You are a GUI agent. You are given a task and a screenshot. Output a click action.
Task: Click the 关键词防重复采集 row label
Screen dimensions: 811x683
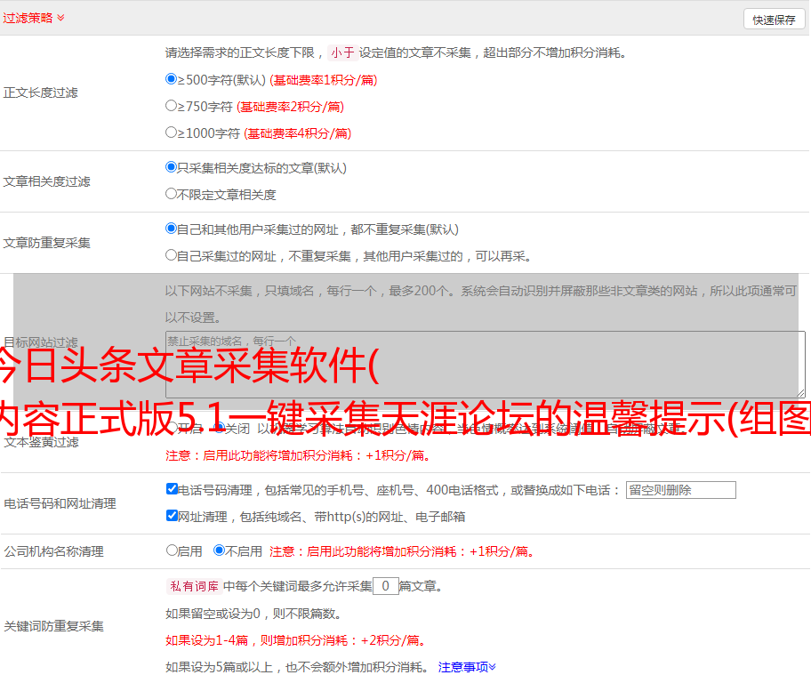[x=53, y=627]
